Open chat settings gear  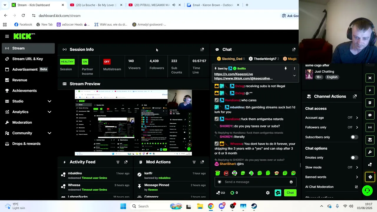point(268,193)
